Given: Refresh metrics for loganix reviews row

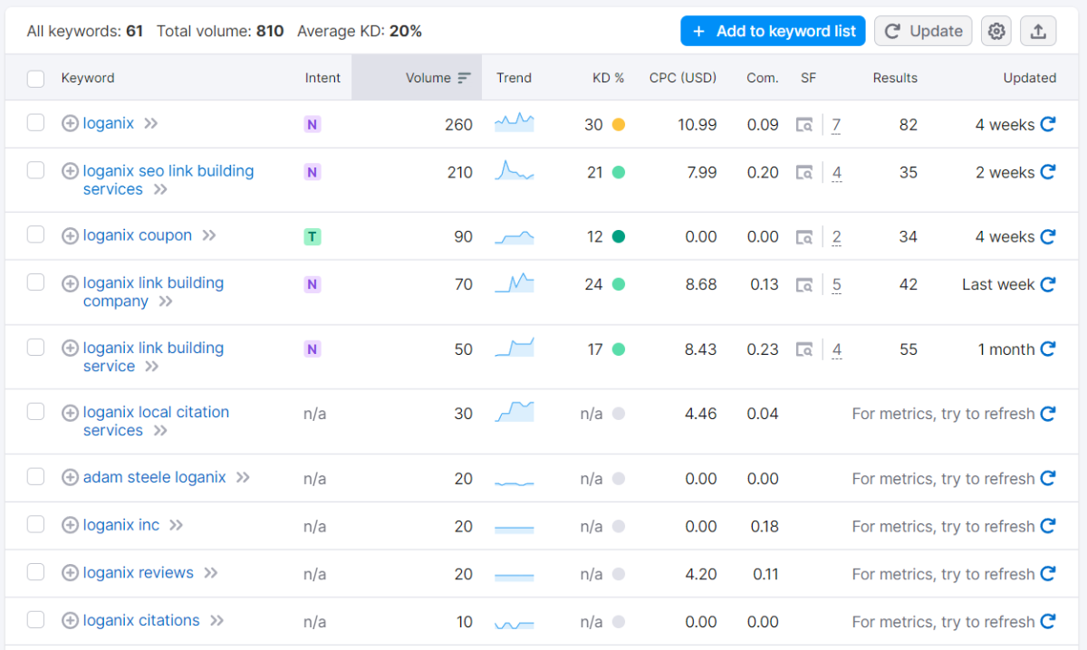Looking at the screenshot, I should click(x=1048, y=573).
